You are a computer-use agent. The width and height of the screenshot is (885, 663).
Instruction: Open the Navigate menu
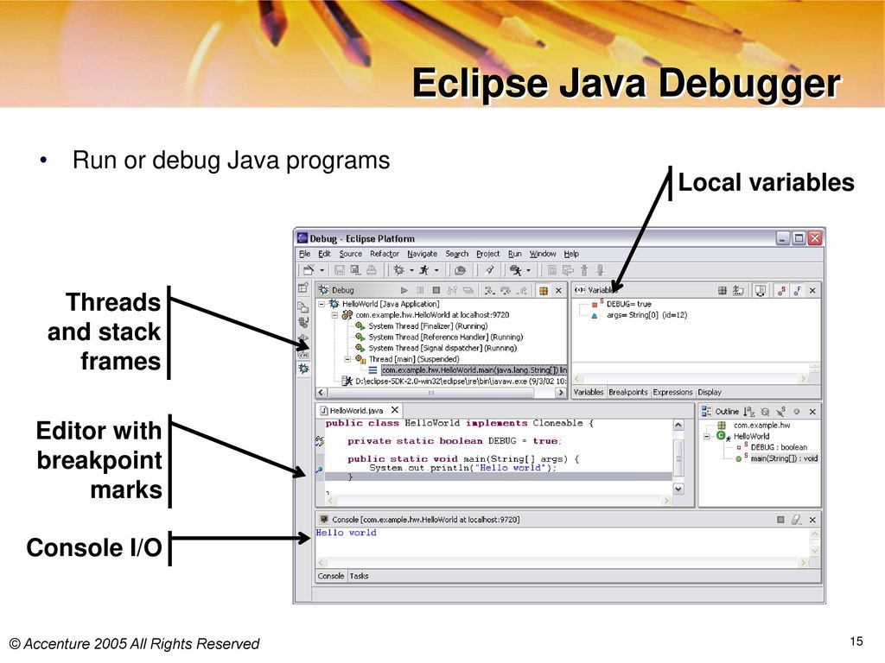tap(422, 254)
